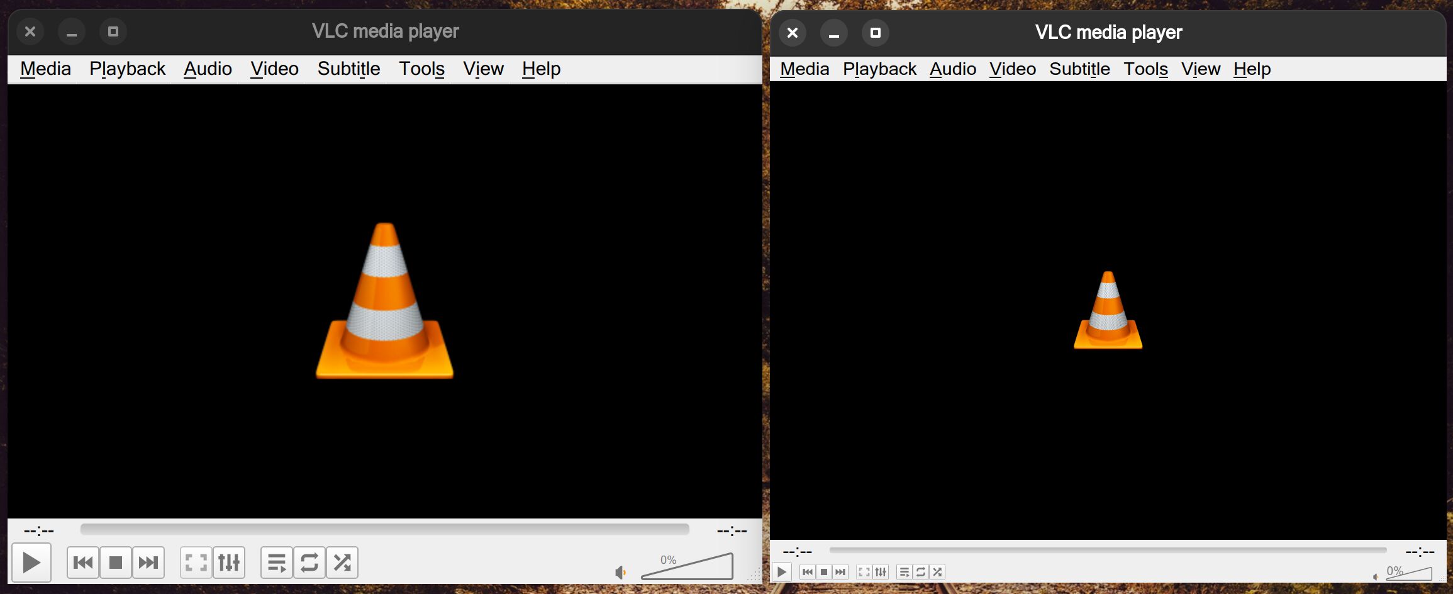This screenshot has height=594, width=1453.
Task: Maximize the left VLC window
Action: point(113,31)
